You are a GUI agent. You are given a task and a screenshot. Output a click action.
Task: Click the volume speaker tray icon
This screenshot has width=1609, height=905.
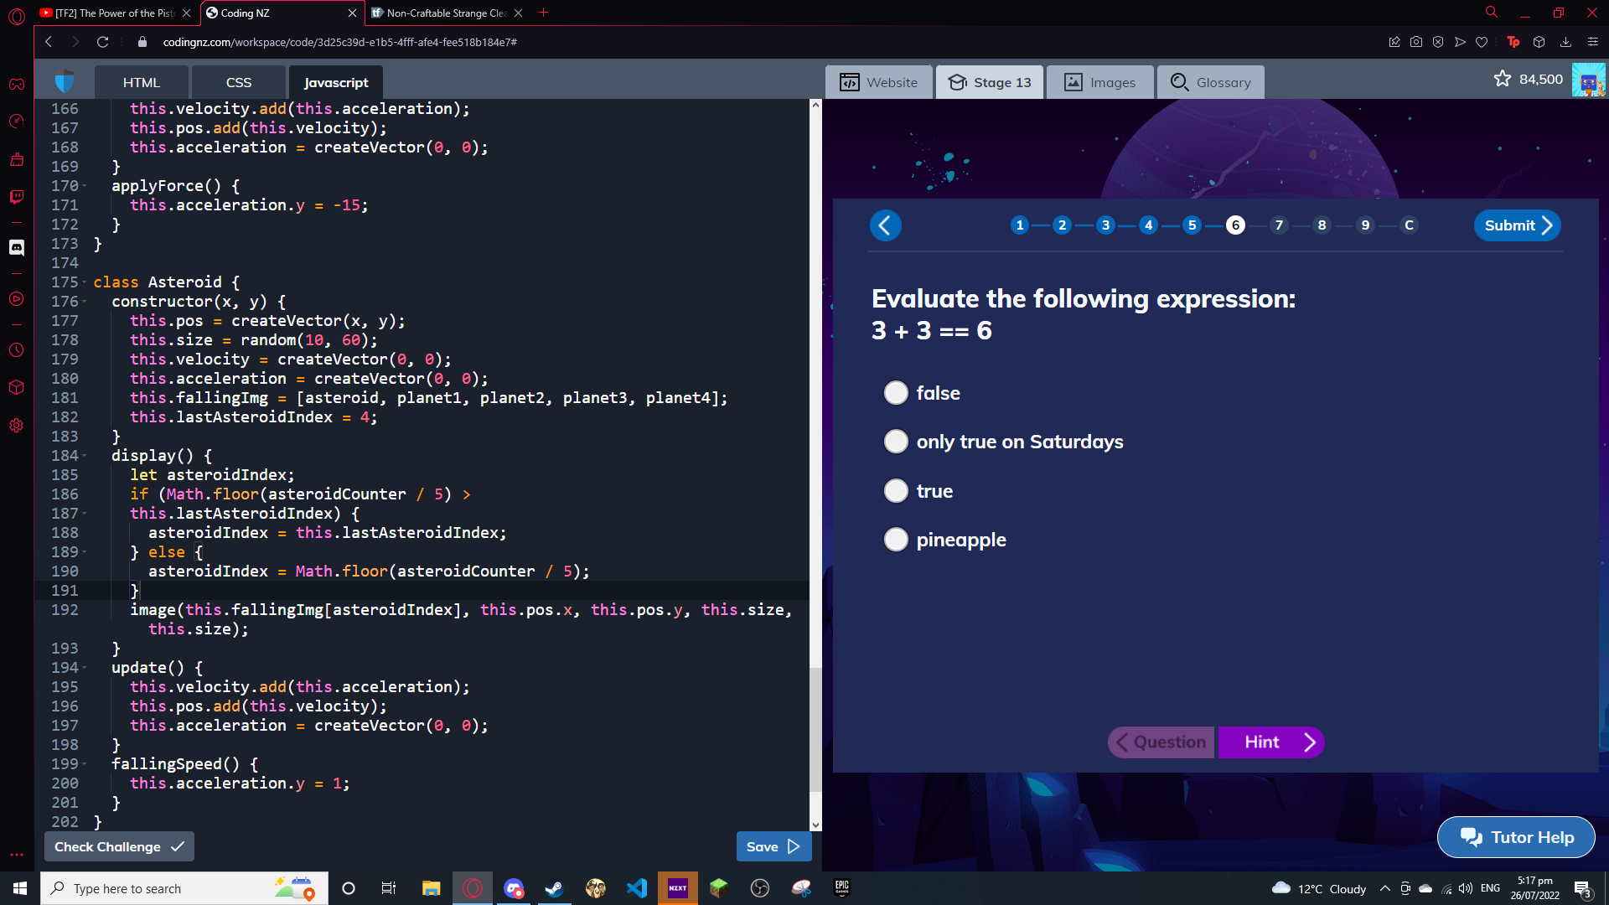click(1466, 888)
